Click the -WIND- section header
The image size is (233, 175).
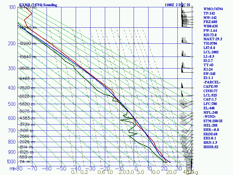[x=210, y=116]
